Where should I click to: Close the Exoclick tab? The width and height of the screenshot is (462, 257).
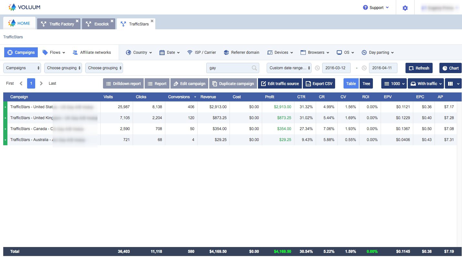coord(112,21)
